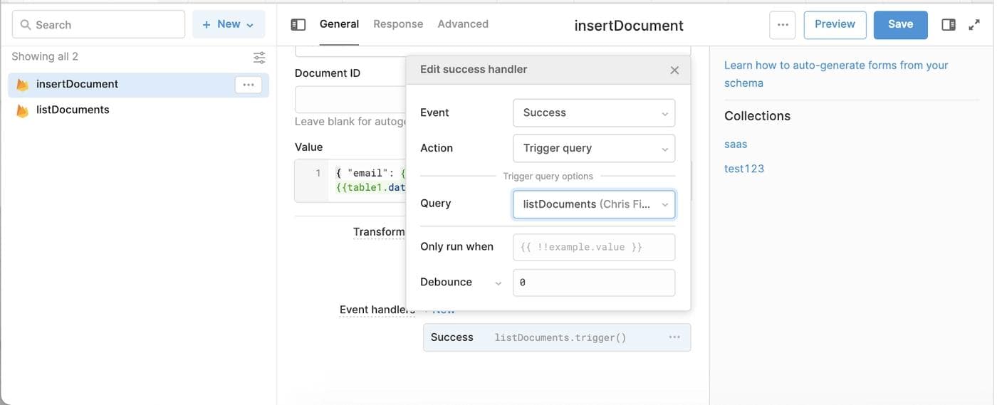Click the Preview button
Image resolution: width=997 pixels, height=405 pixels.
pyautogui.click(x=835, y=25)
